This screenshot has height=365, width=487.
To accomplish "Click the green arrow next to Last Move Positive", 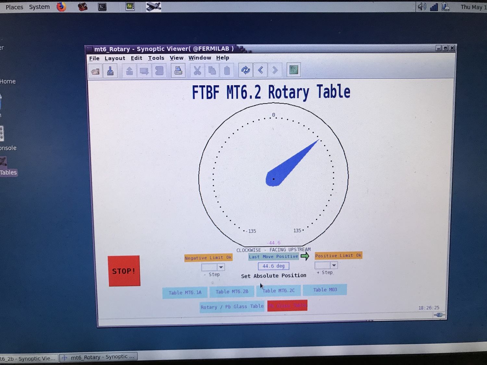I will (305, 256).
